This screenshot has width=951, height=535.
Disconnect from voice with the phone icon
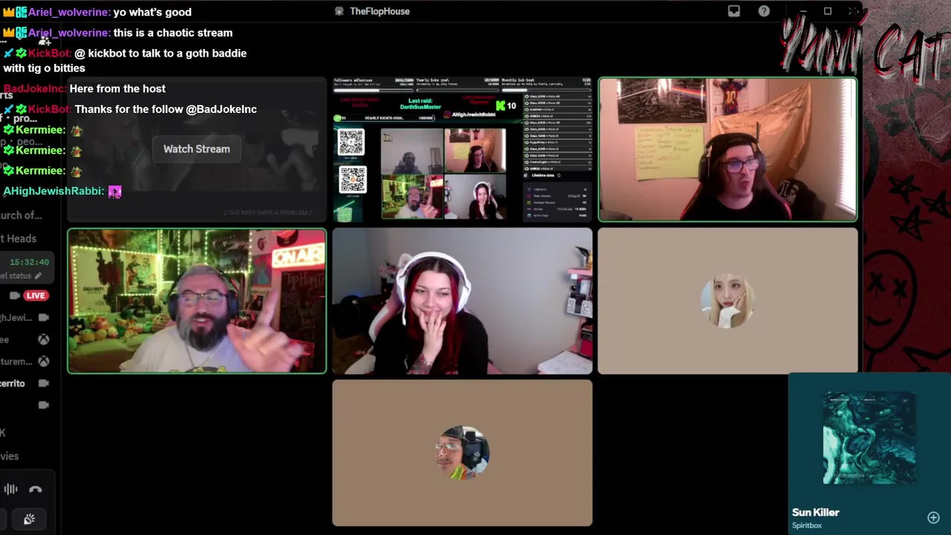click(36, 489)
